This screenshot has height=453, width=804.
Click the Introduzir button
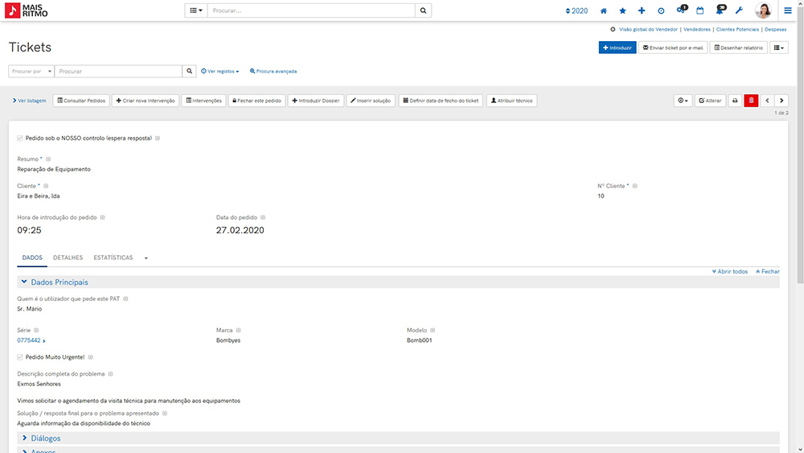coord(617,47)
